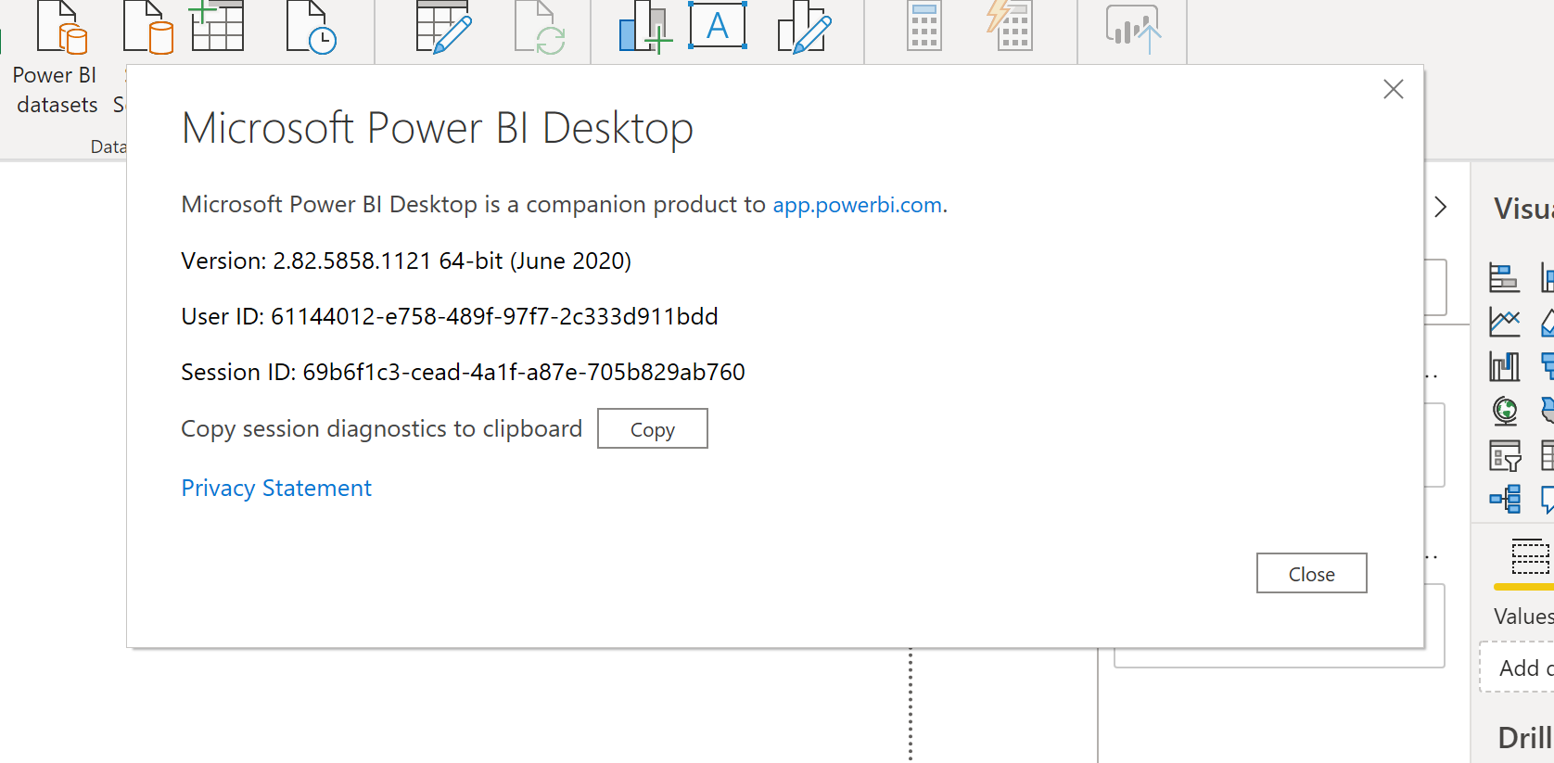The width and height of the screenshot is (1554, 763).
Task: Switch to the Fields well tab
Action: pos(1530,556)
